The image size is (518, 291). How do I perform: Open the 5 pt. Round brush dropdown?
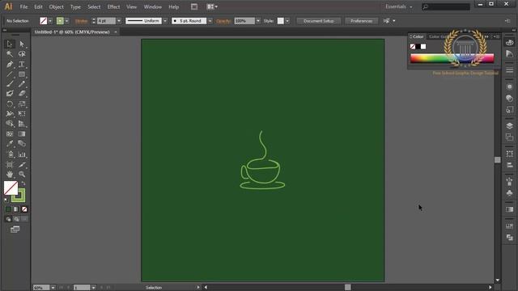pyautogui.click(x=210, y=21)
